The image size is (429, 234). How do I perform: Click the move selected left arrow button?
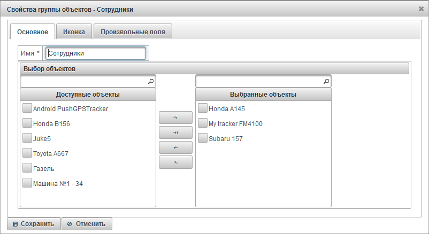coord(175,147)
